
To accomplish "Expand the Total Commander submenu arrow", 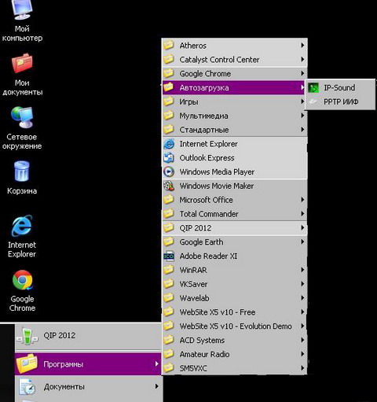I will (x=302, y=214).
